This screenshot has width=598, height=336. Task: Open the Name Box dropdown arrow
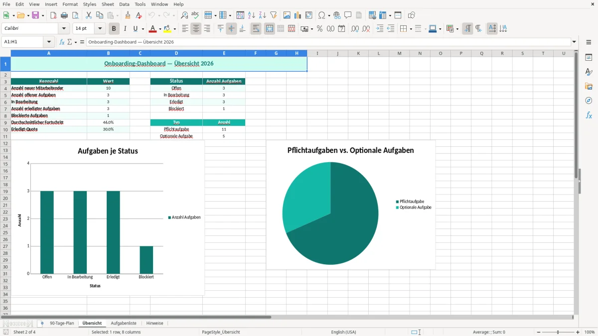(49, 42)
